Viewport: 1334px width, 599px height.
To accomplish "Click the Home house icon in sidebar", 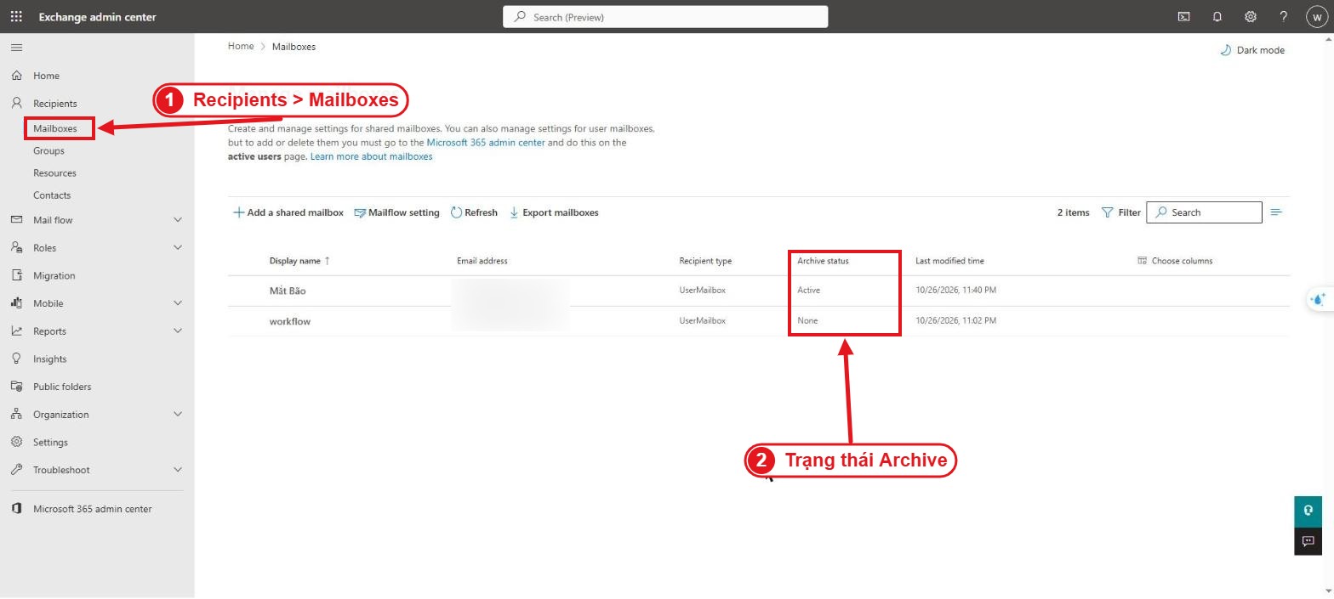I will 16,76.
